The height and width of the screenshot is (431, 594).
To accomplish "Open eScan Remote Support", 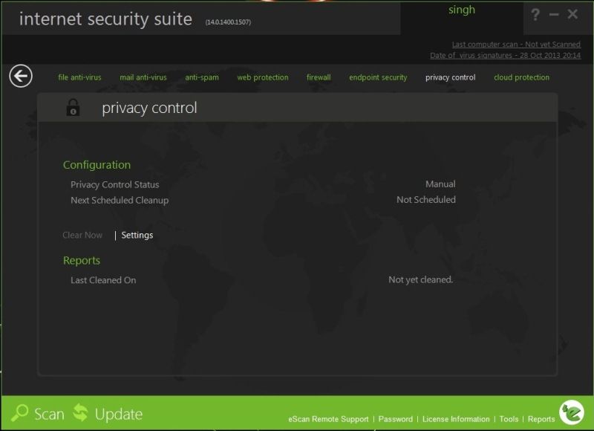I will click(328, 419).
